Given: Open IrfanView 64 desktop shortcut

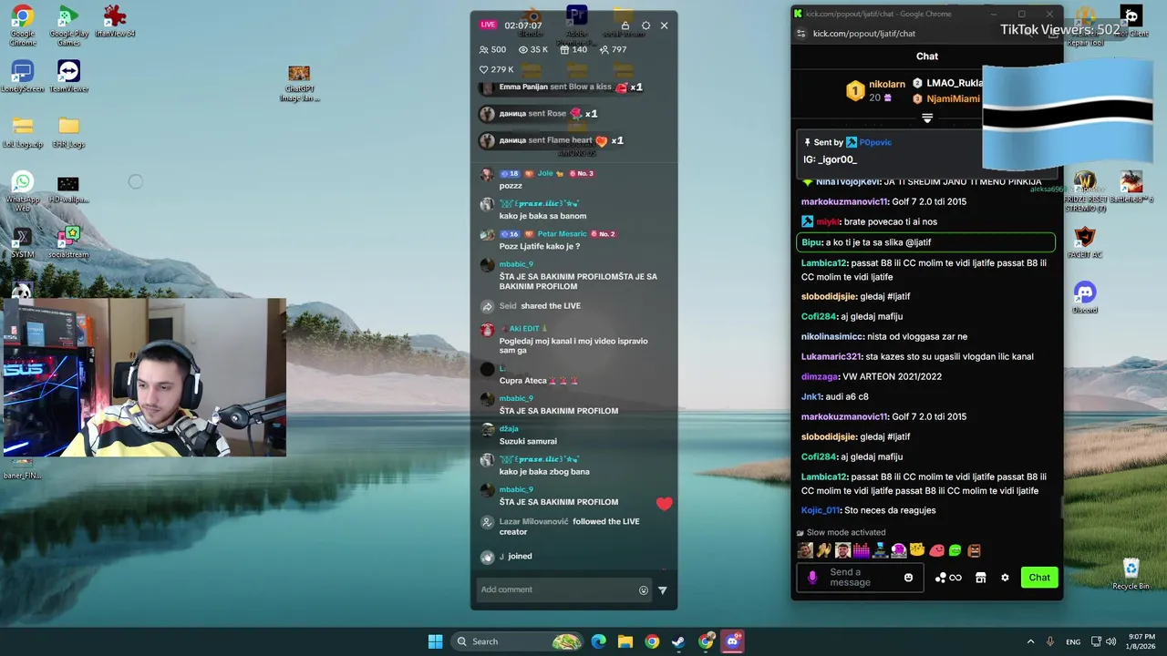Looking at the screenshot, I should click(115, 21).
